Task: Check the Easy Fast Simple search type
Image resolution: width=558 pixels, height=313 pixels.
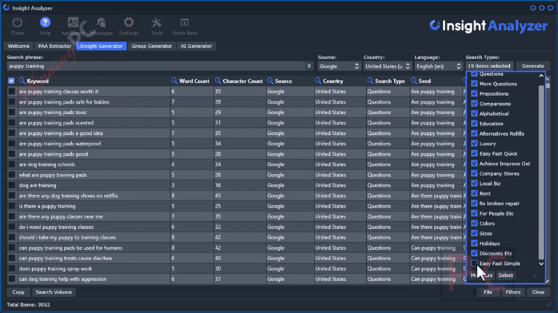Action: click(x=474, y=264)
